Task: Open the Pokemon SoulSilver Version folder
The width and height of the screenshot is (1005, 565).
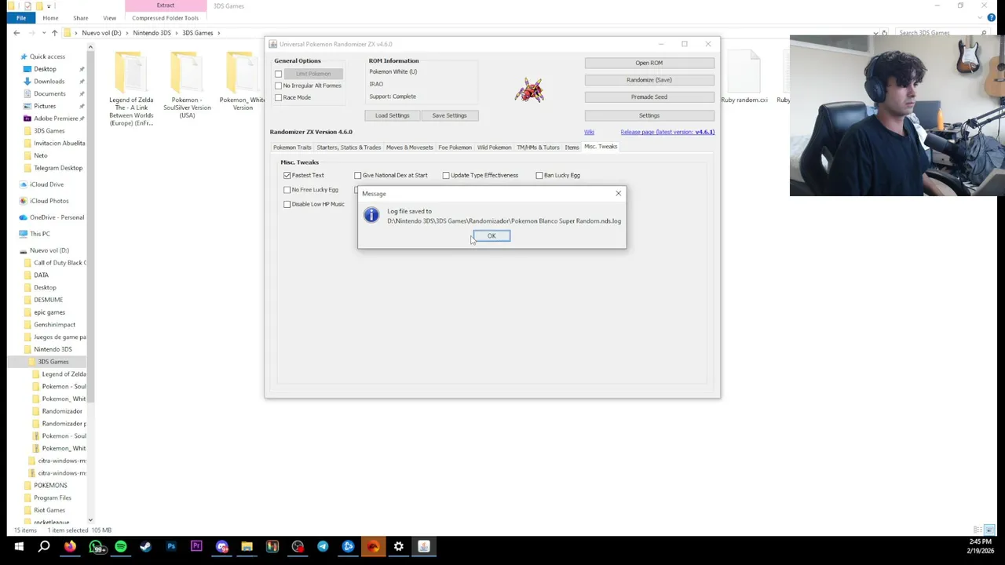Action: pos(187,85)
